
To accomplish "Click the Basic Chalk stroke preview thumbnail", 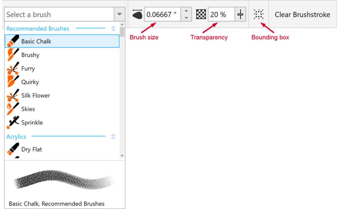I will coord(63,180).
